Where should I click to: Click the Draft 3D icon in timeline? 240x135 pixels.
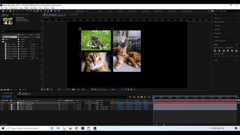coord(134,97)
